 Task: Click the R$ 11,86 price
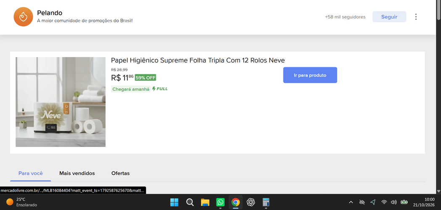(x=122, y=78)
